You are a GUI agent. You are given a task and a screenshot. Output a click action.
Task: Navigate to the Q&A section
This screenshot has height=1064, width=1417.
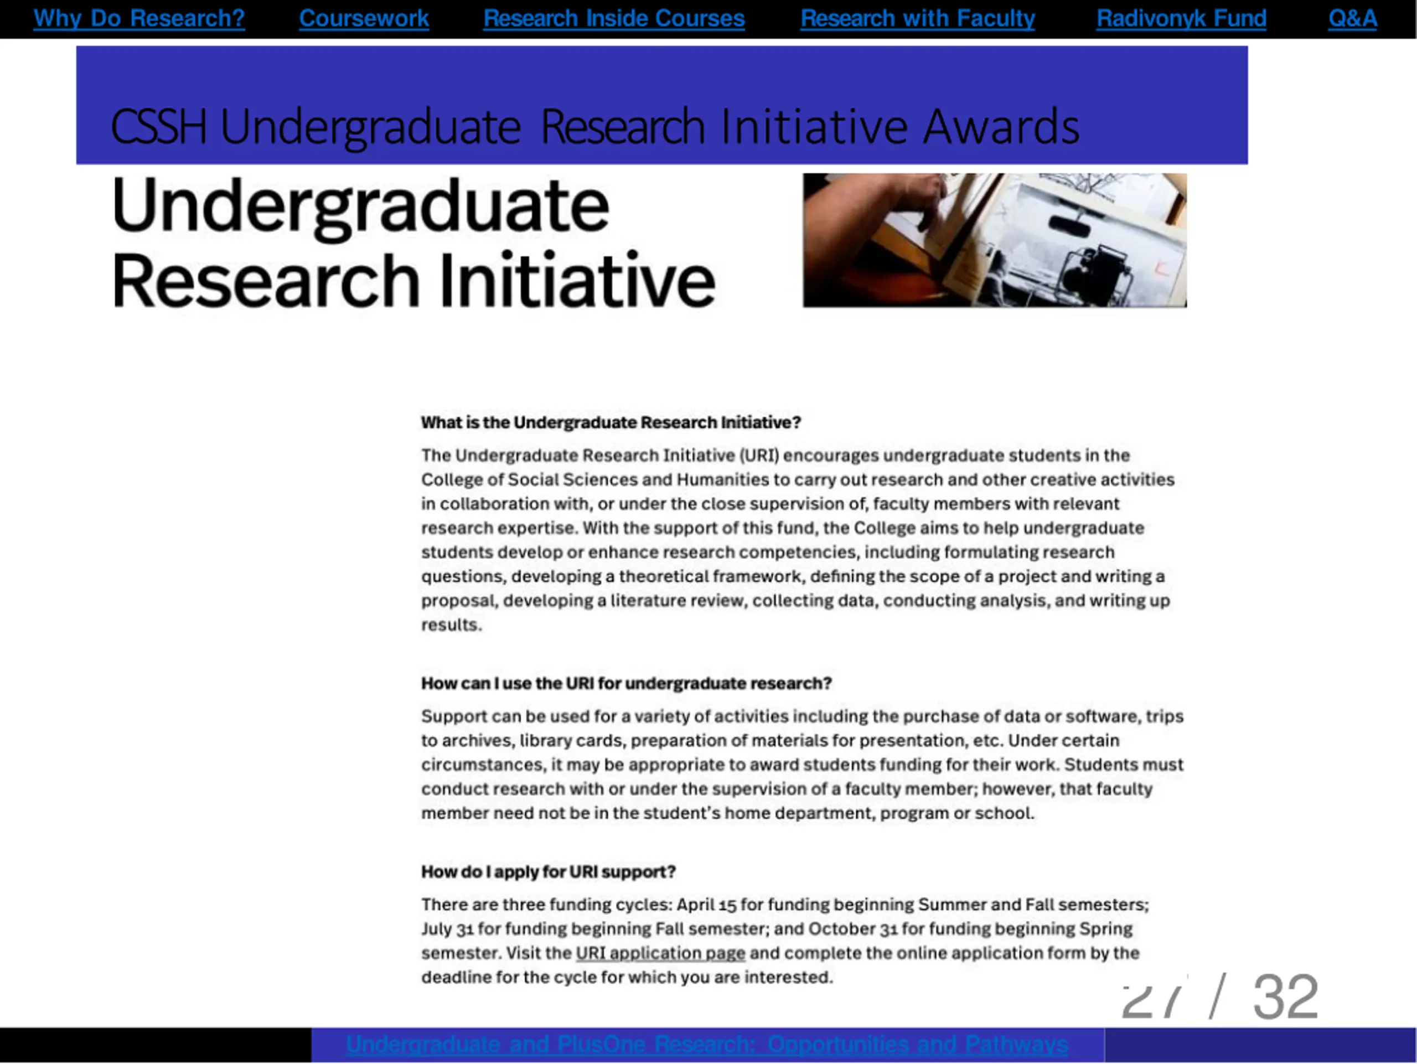[1352, 18]
